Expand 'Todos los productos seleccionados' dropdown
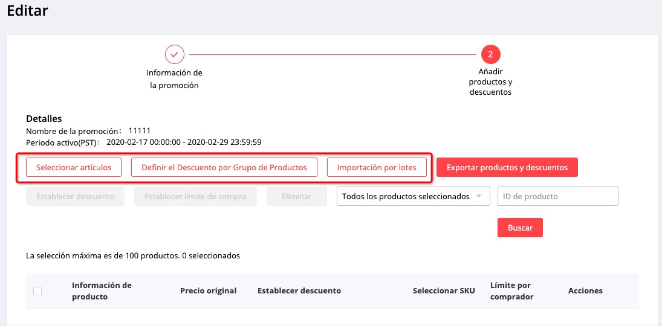Image resolution: width=662 pixels, height=326 pixels. pyautogui.click(x=406, y=196)
